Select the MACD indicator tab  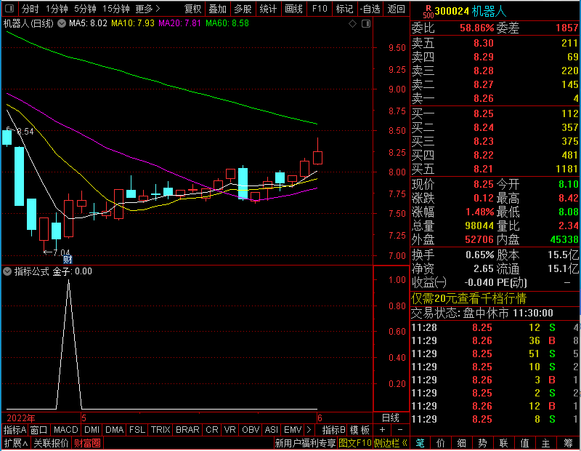point(65,430)
